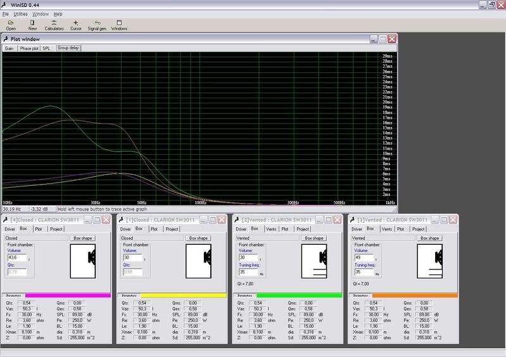Viewport: 506px width, 357px height.
Task: Open Driver tab in [1]Closed window
Action: (x=125, y=229)
